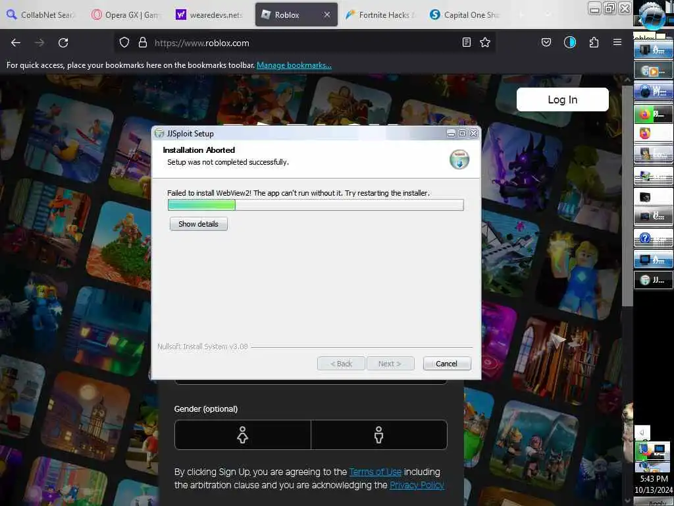
Task: Switch to the Fortnite Hacks tab
Action: 380,14
